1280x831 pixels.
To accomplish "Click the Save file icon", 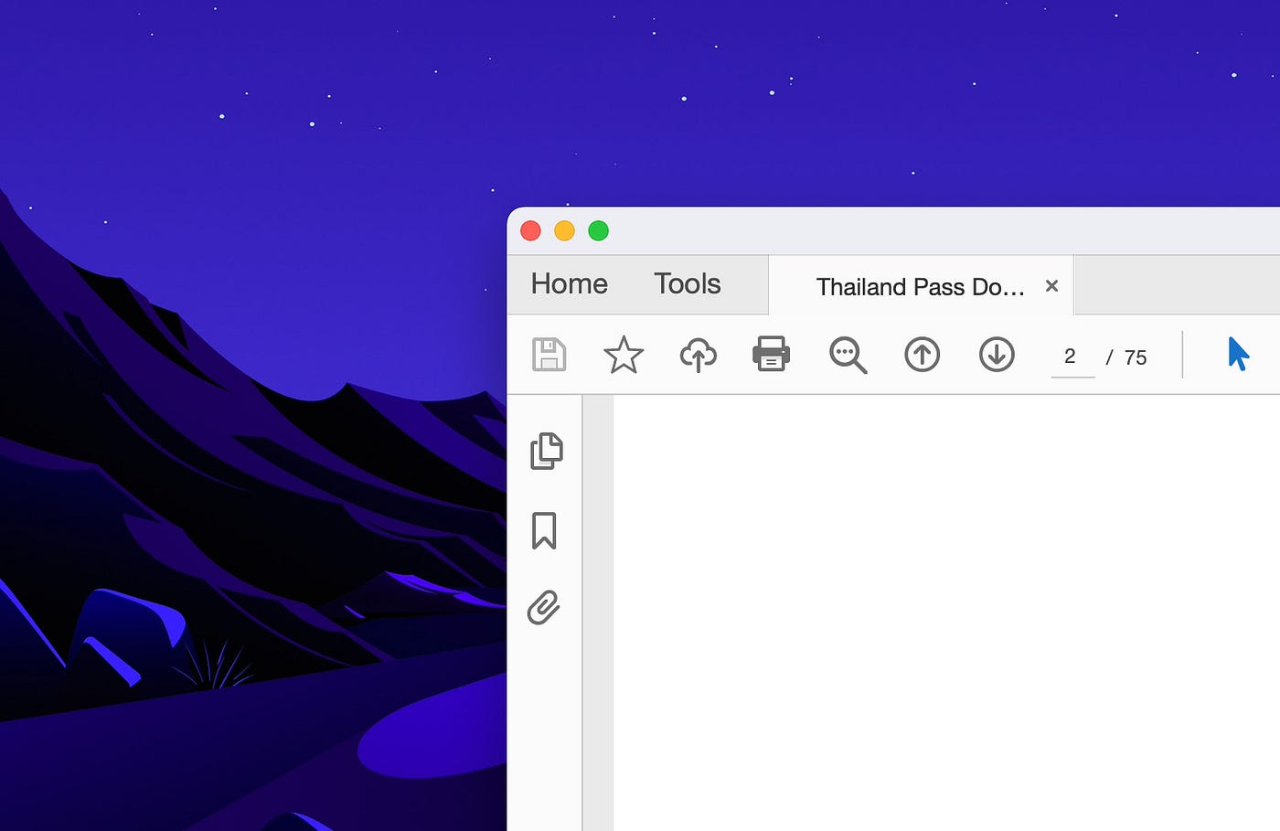I will click(x=549, y=355).
